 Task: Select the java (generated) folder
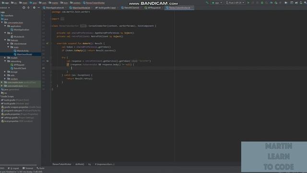pyautogui.click(x=10, y=89)
